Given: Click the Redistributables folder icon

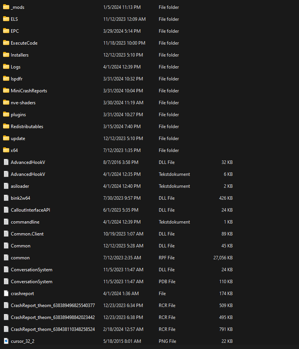Looking at the screenshot, I should [6, 127].
